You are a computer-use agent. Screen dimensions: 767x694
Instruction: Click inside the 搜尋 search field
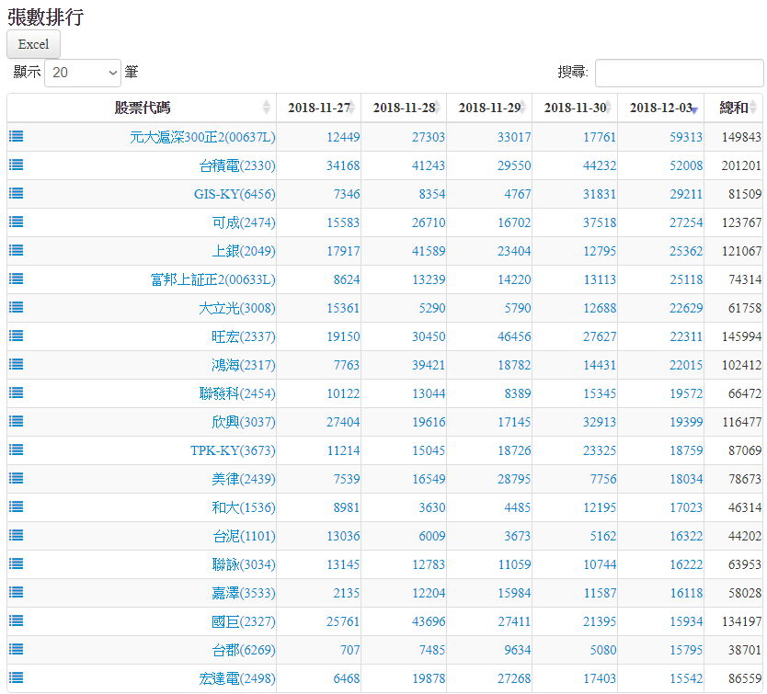click(679, 73)
